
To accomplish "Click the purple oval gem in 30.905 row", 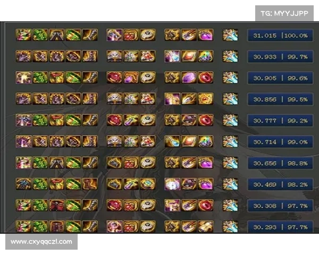I will (x=189, y=78).
